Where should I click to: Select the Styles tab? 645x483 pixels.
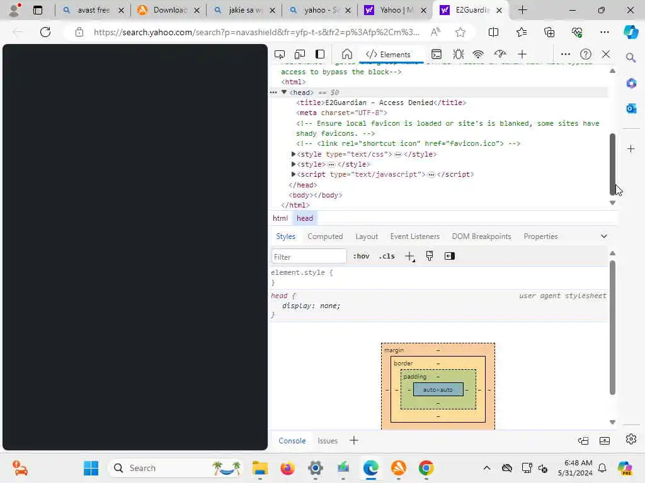point(285,236)
